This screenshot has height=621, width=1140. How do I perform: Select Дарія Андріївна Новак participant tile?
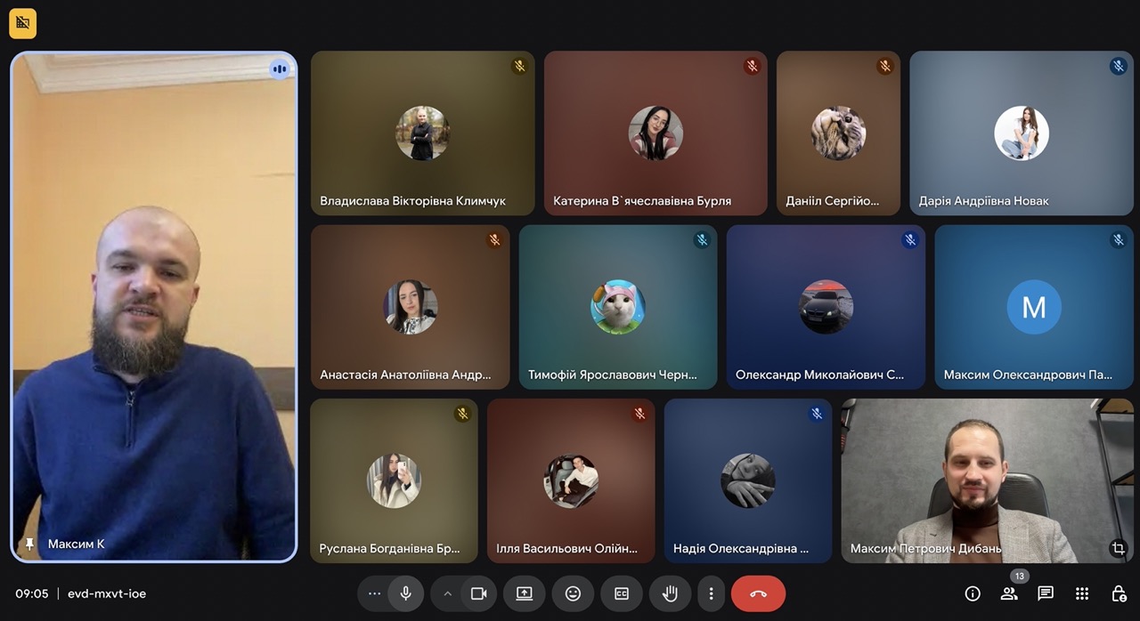click(1021, 133)
